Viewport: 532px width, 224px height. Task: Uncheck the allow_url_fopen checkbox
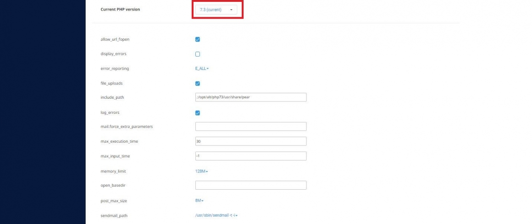tap(198, 39)
